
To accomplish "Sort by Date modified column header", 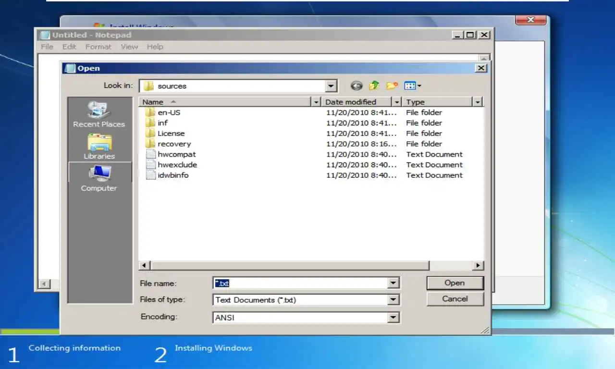I will (357, 102).
